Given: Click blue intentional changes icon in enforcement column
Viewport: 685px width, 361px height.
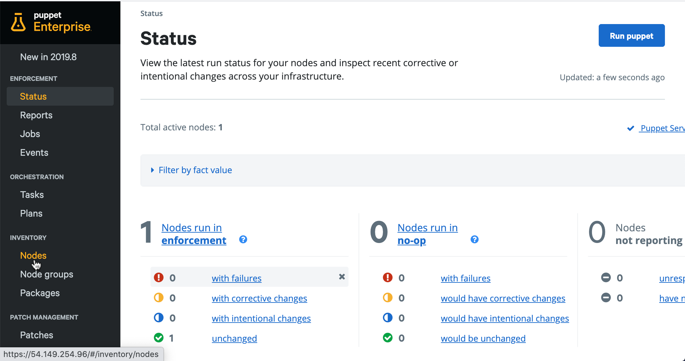Looking at the screenshot, I should [x=159, y=318].
